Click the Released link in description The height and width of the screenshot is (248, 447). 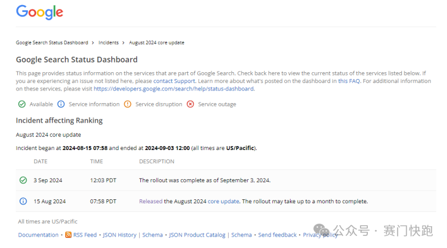tap(151, 202)
